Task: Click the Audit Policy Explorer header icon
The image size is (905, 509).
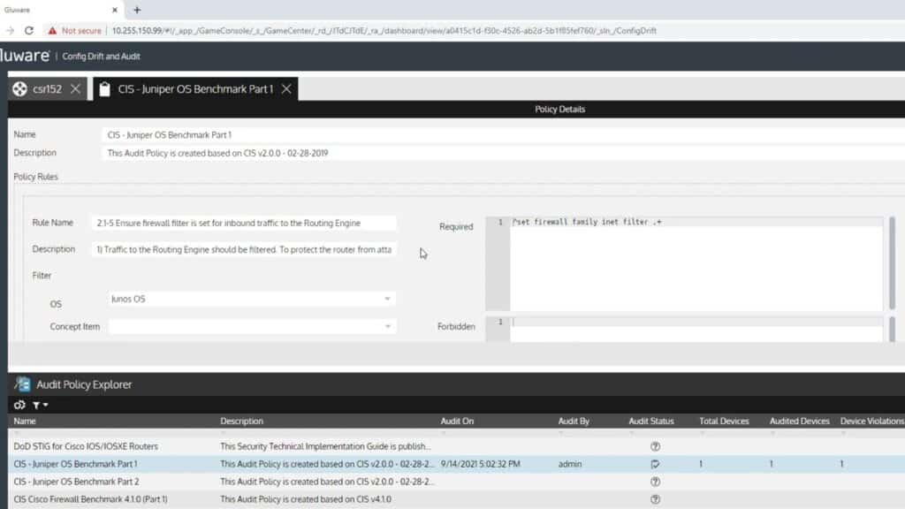Action: pyautogui.click(x=20, y=384)
